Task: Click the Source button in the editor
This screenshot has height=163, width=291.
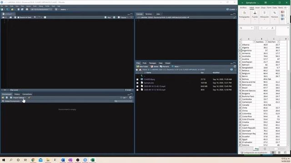Action: [x=122, y=17]
